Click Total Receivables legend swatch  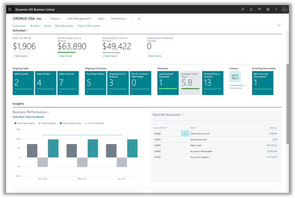(x=16, y=123)
